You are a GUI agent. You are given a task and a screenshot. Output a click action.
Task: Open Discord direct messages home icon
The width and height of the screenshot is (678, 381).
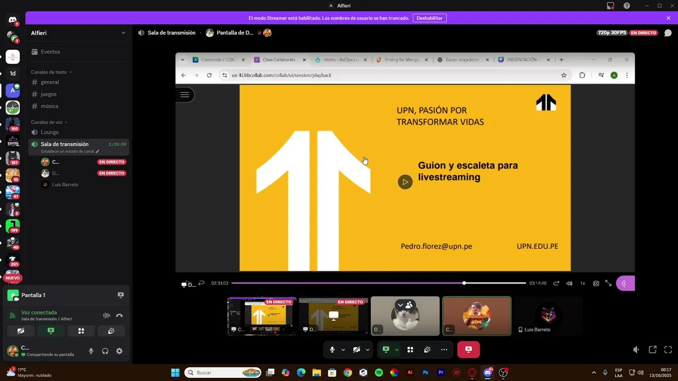[13, 21]
